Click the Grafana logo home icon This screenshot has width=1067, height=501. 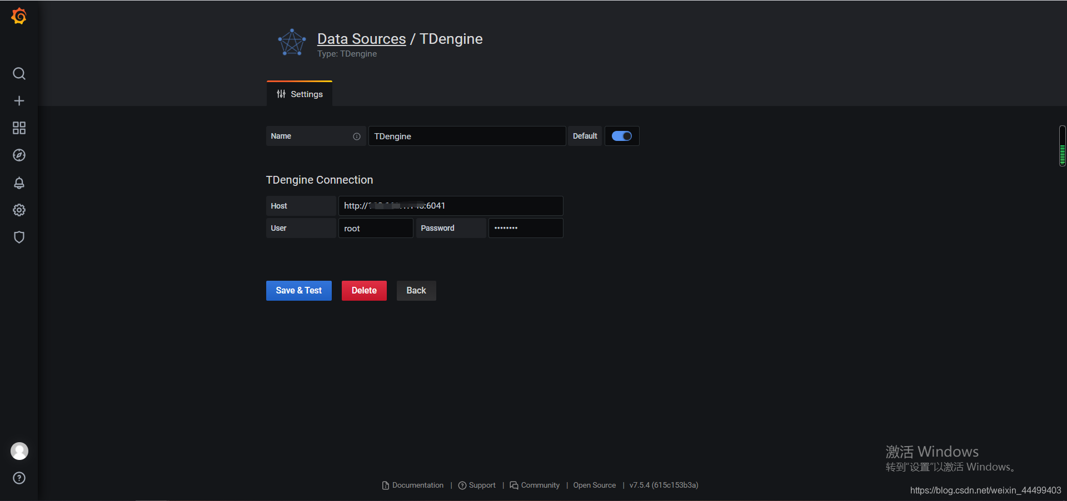(x=19, y=16)
